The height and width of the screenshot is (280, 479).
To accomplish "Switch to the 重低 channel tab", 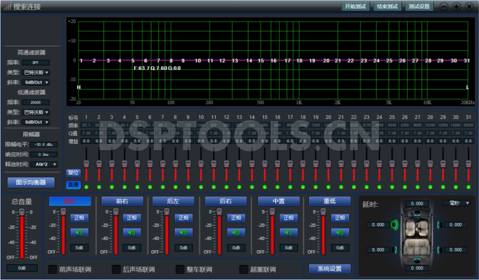I will tap(330, 201).
